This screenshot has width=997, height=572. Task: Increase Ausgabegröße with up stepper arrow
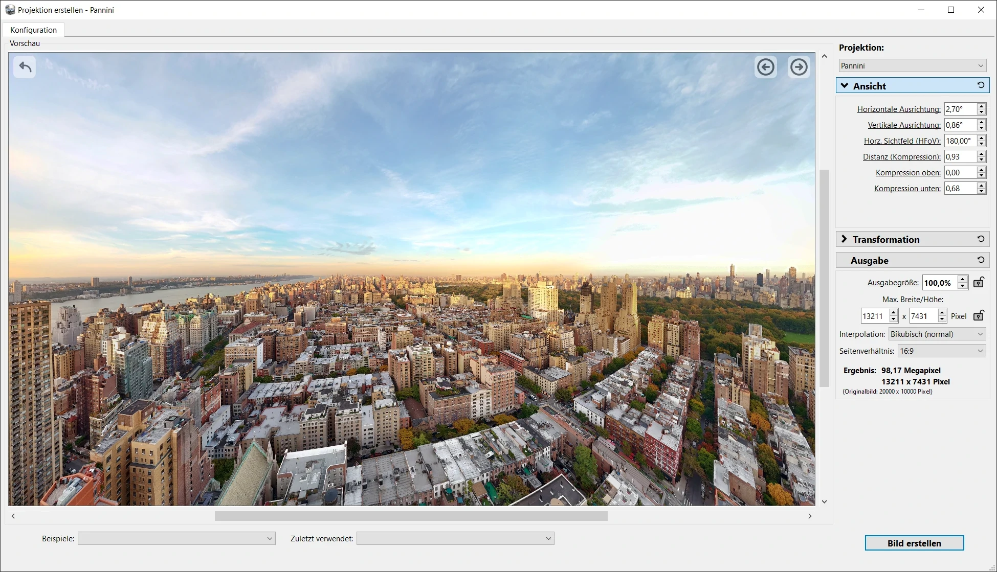pyautogui.click(x=963, y=279)
